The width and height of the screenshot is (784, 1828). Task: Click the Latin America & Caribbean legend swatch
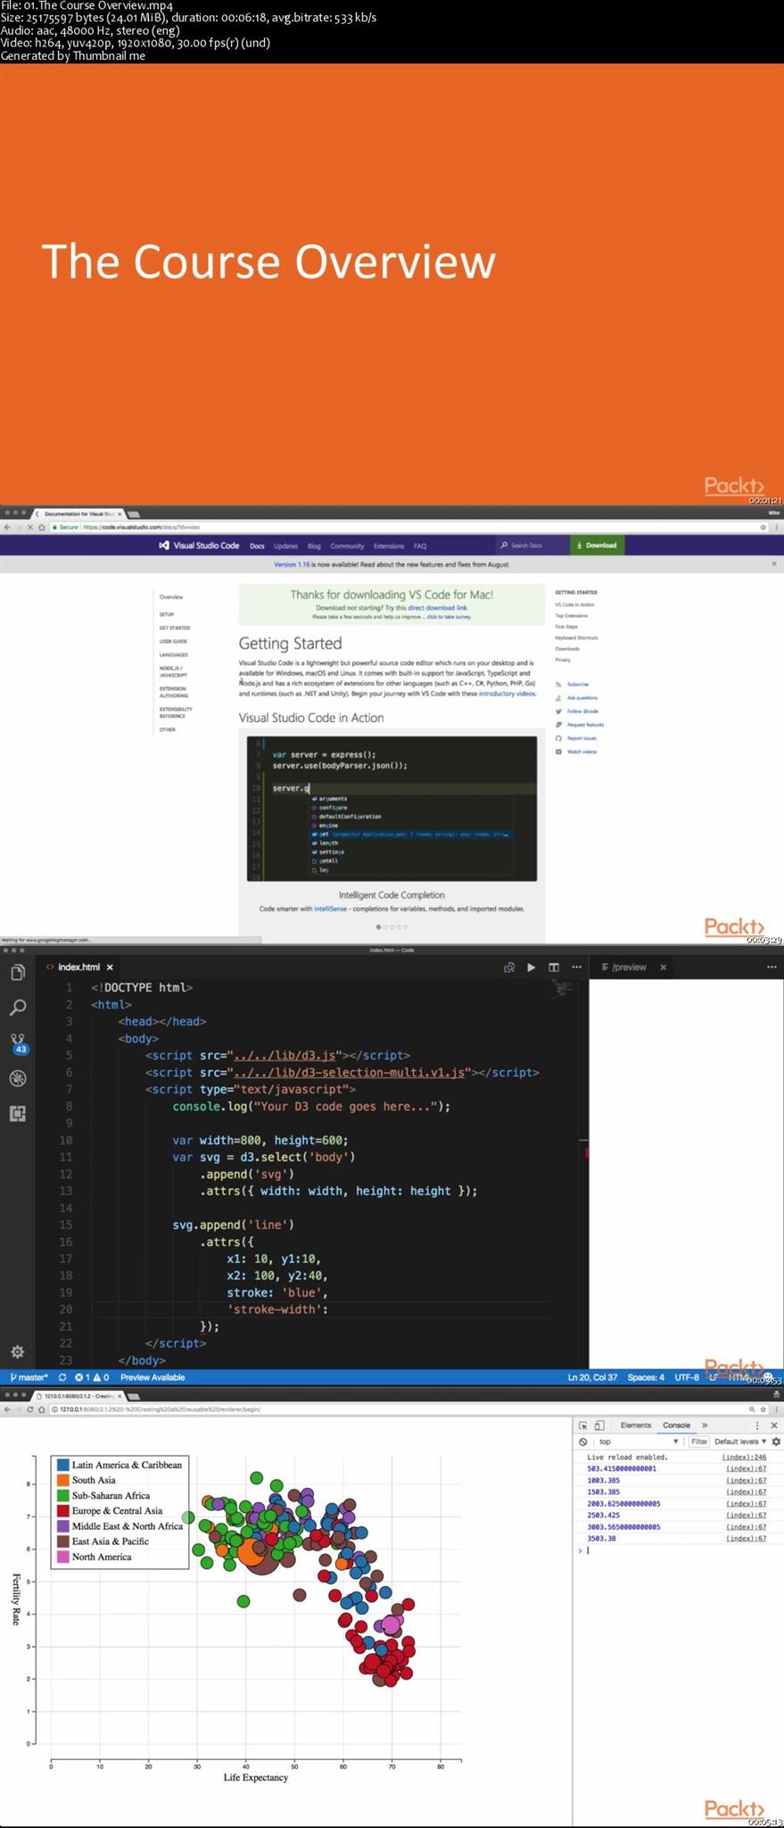coord(63,1465)
